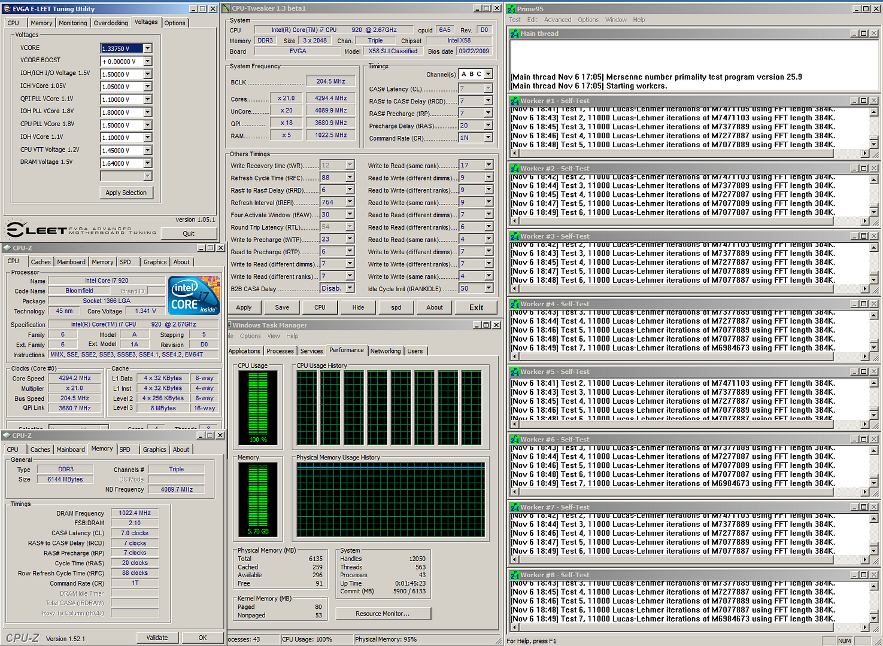Viewport: 883px width, 646px height.
Task: Switch to Processes tab in Task Manager
Action: [x=280, y=351]
